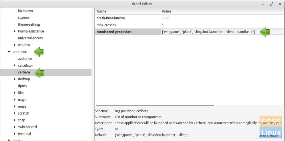Screen dimensions: 285x141
Task: Click the expand-arrows maximize icon
Action: 272,4
